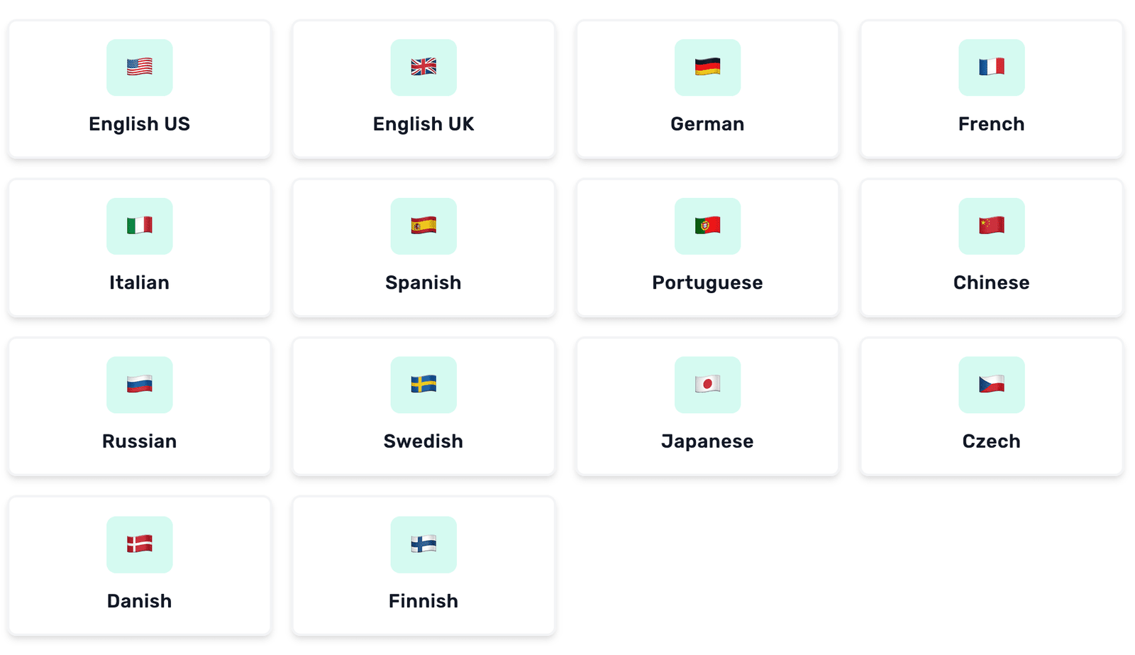Click the Finnish flag icon
The width and height of the screenshot is (1135, 655).
[423, 544]
